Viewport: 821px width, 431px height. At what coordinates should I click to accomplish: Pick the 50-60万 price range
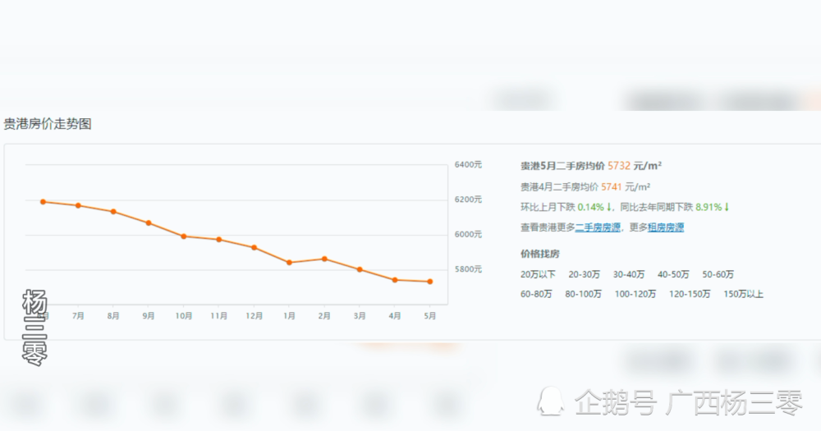[x=718, y=274]
